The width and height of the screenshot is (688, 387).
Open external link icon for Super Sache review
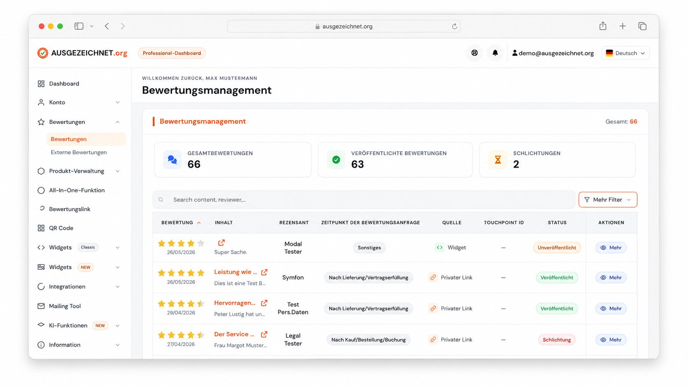(221, 243)
